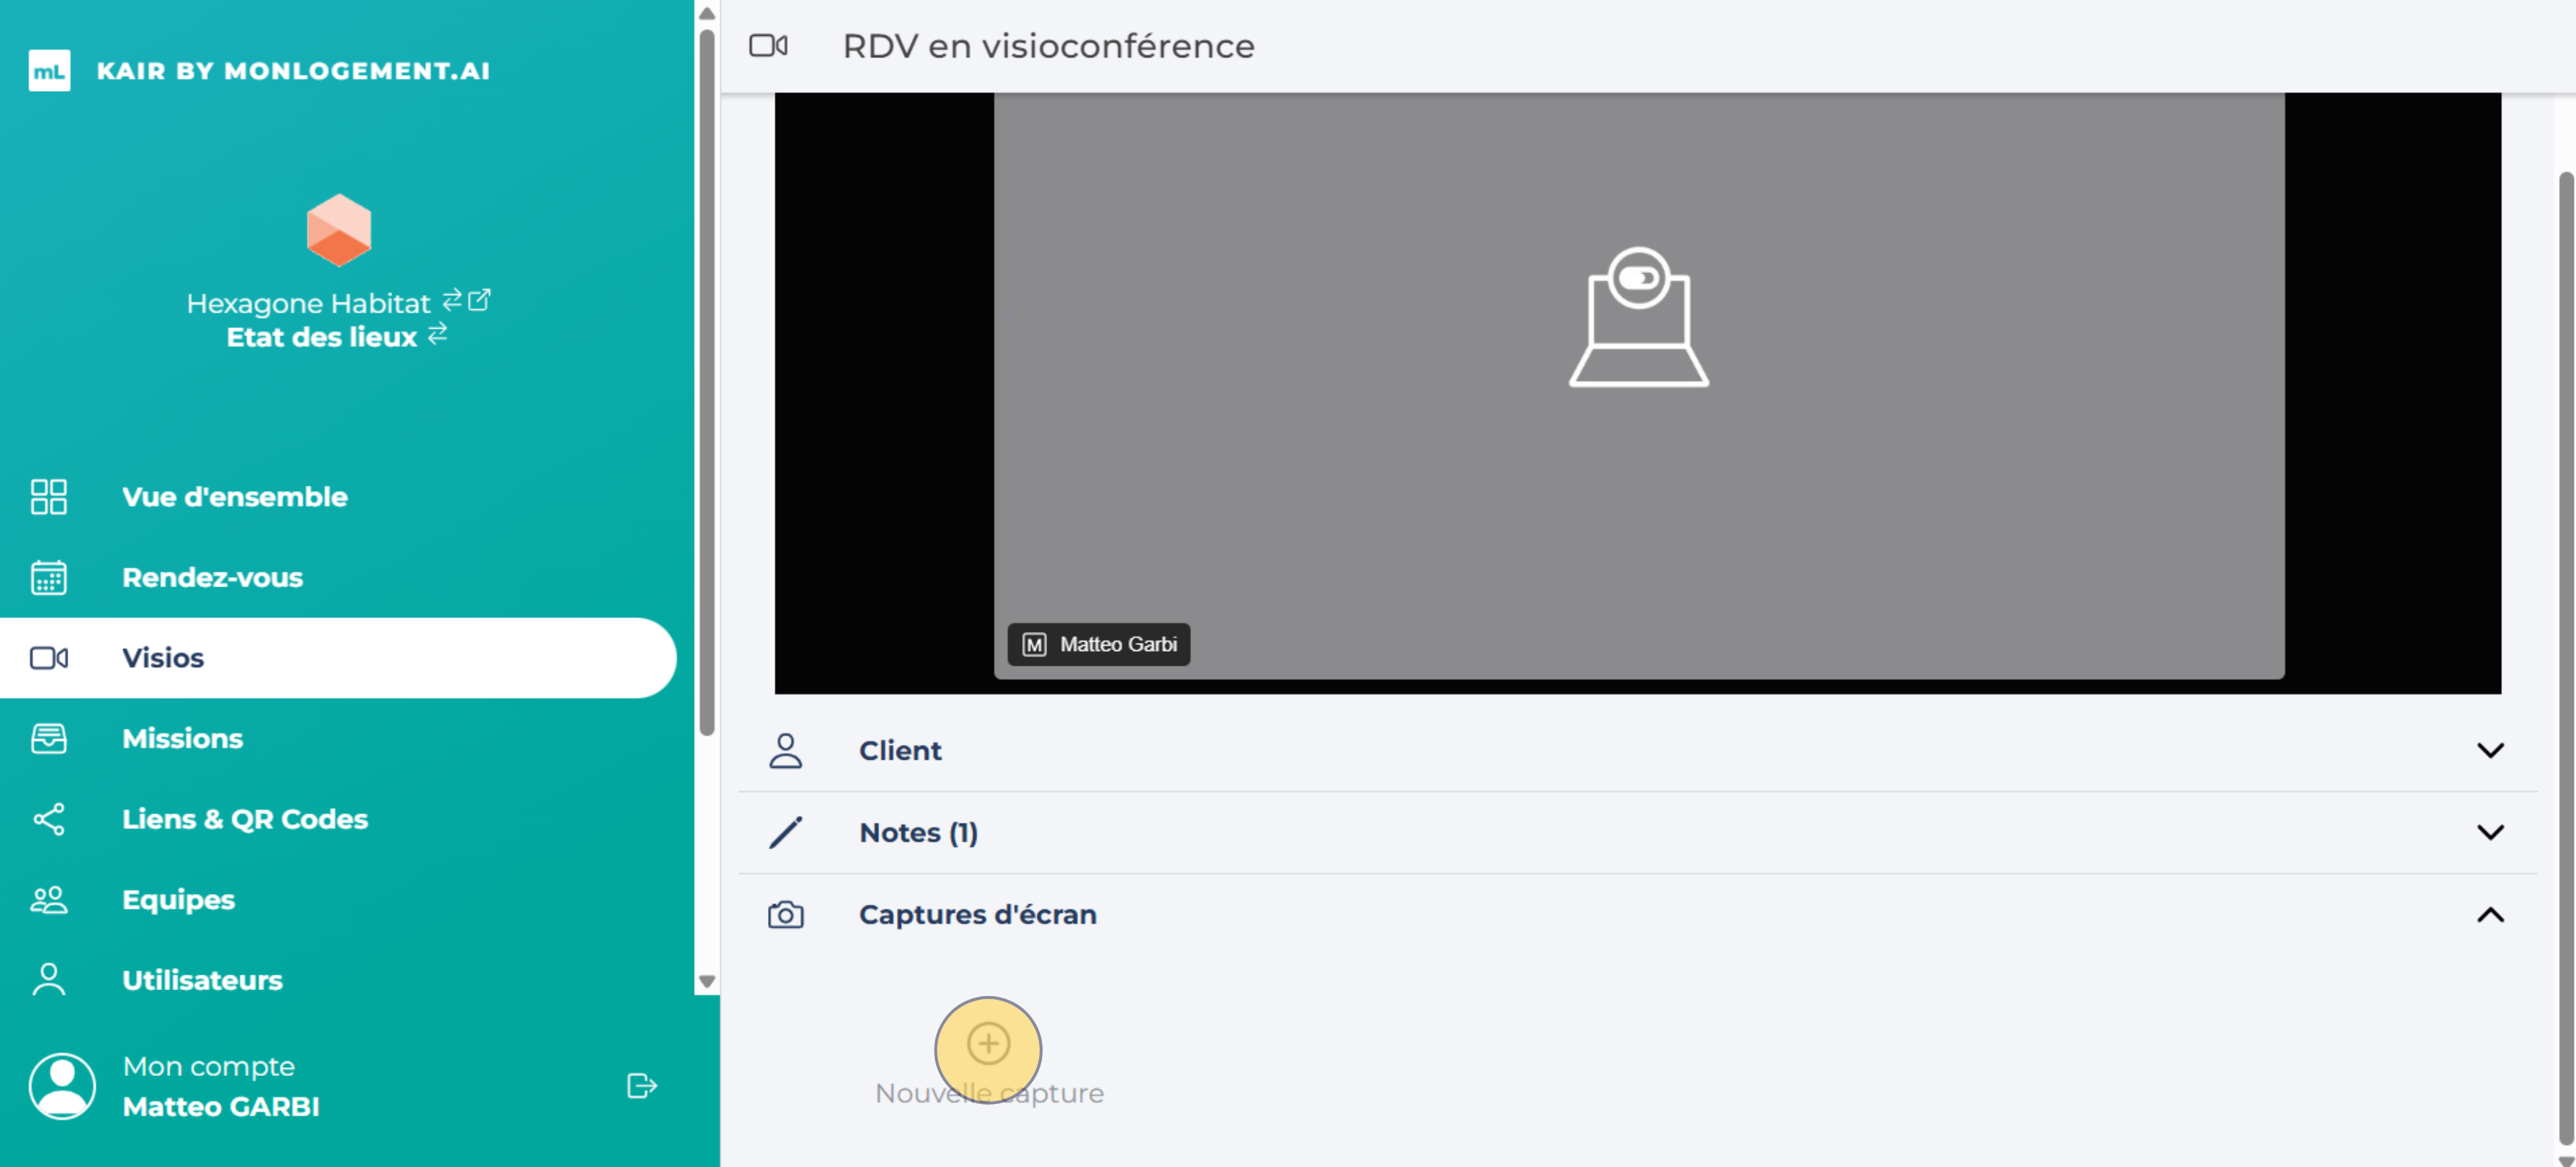Click the Mon compte avatar icon
The width and height of the screenshot is (2576, 1167).
[62, 1085]
